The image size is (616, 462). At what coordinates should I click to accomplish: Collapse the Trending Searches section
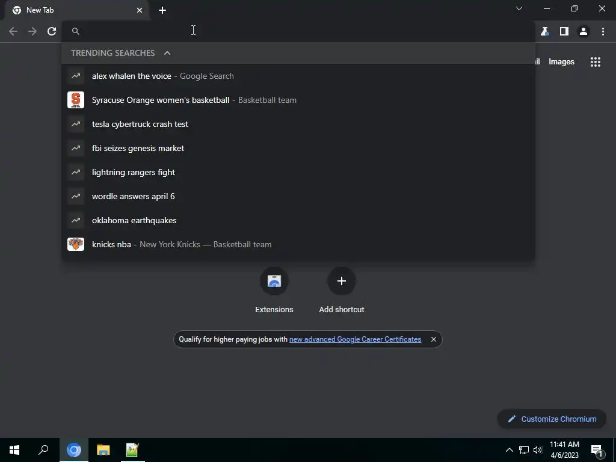167,53
